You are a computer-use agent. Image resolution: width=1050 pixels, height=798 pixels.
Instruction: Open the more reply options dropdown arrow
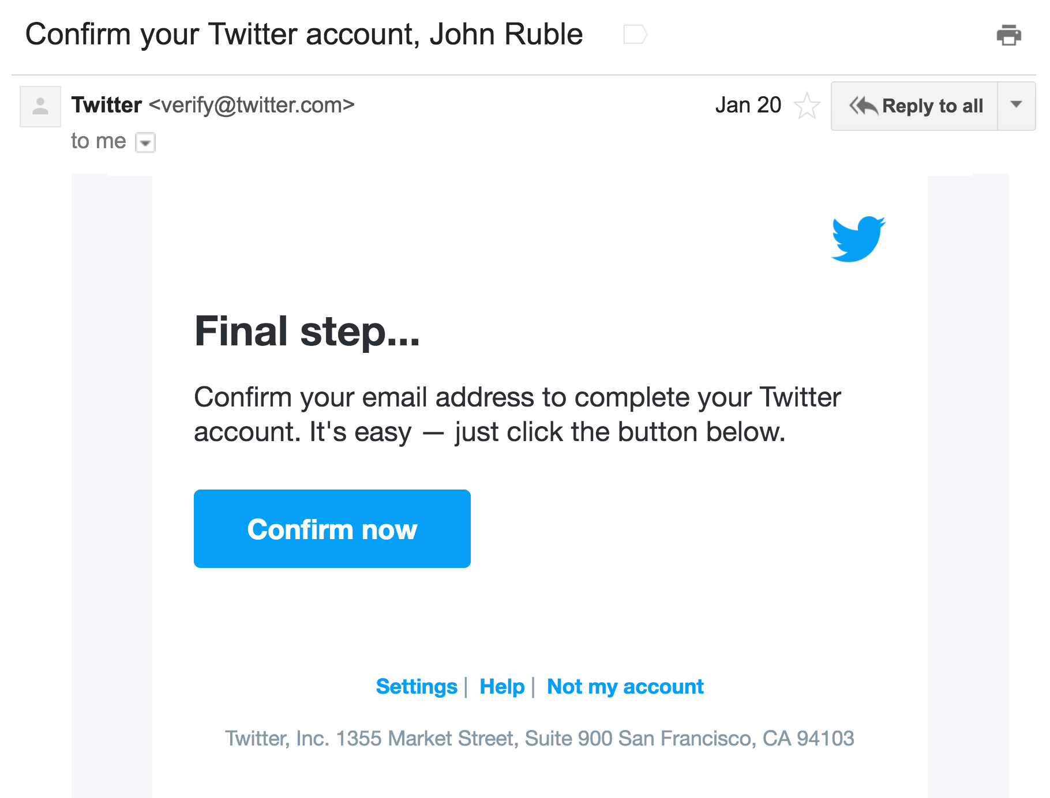coord(1017,105)
